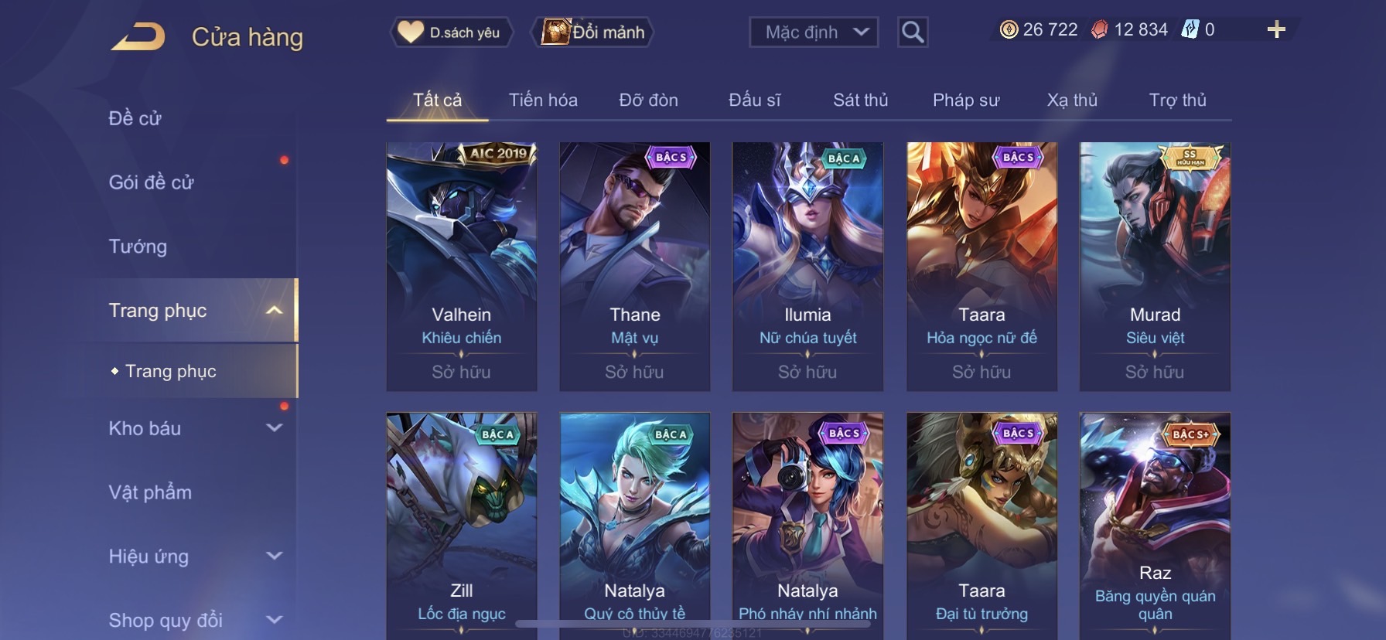Switch to the Sát thủ tab

tap(860, 100)
